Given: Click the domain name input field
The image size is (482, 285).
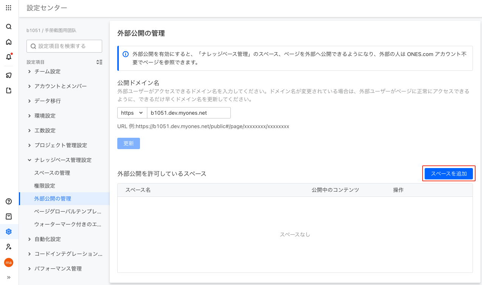Looking at the screenshot, I should click(x=188, y=113).
